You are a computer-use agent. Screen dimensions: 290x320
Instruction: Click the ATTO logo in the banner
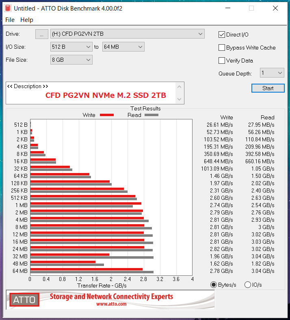click(24, 300)
